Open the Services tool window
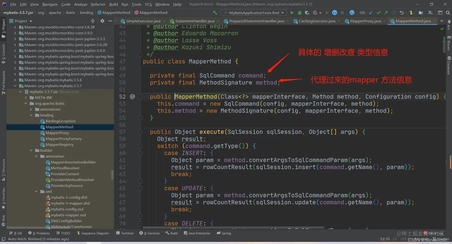The height and width of the screenshot is (244, 452). pyautogui.click(x=149, y=233)
